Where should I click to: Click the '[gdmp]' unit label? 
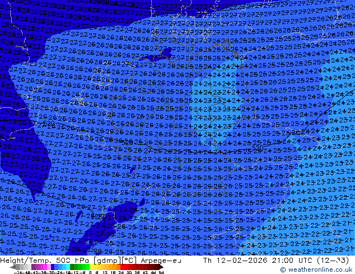pyautogui.click(x=108, y=261)
